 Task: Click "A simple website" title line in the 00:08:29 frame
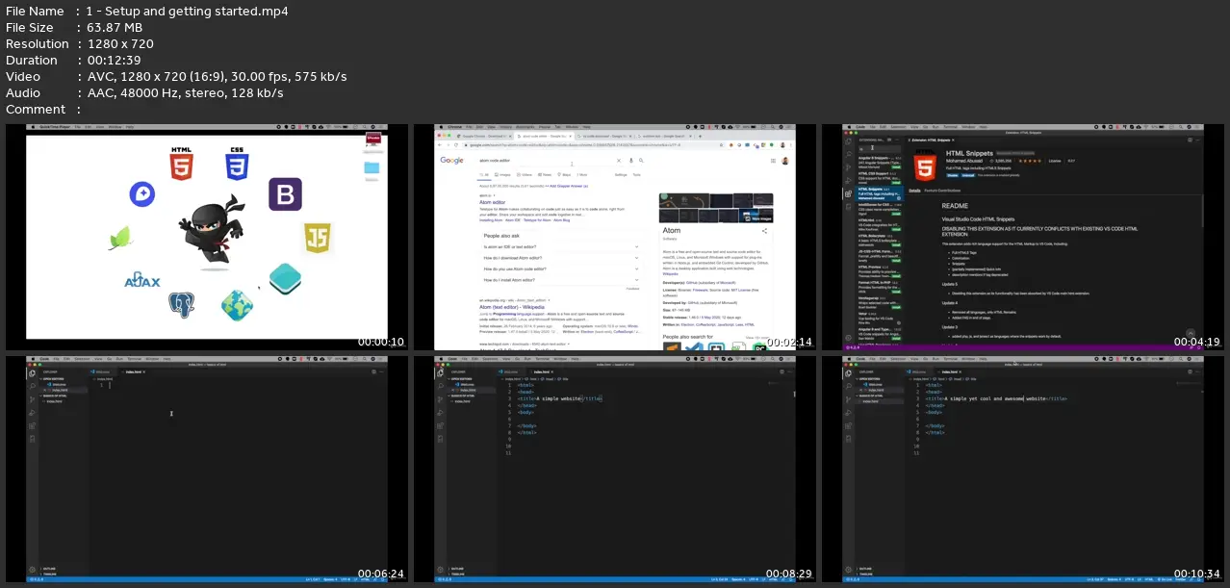[x=561, y=398]
